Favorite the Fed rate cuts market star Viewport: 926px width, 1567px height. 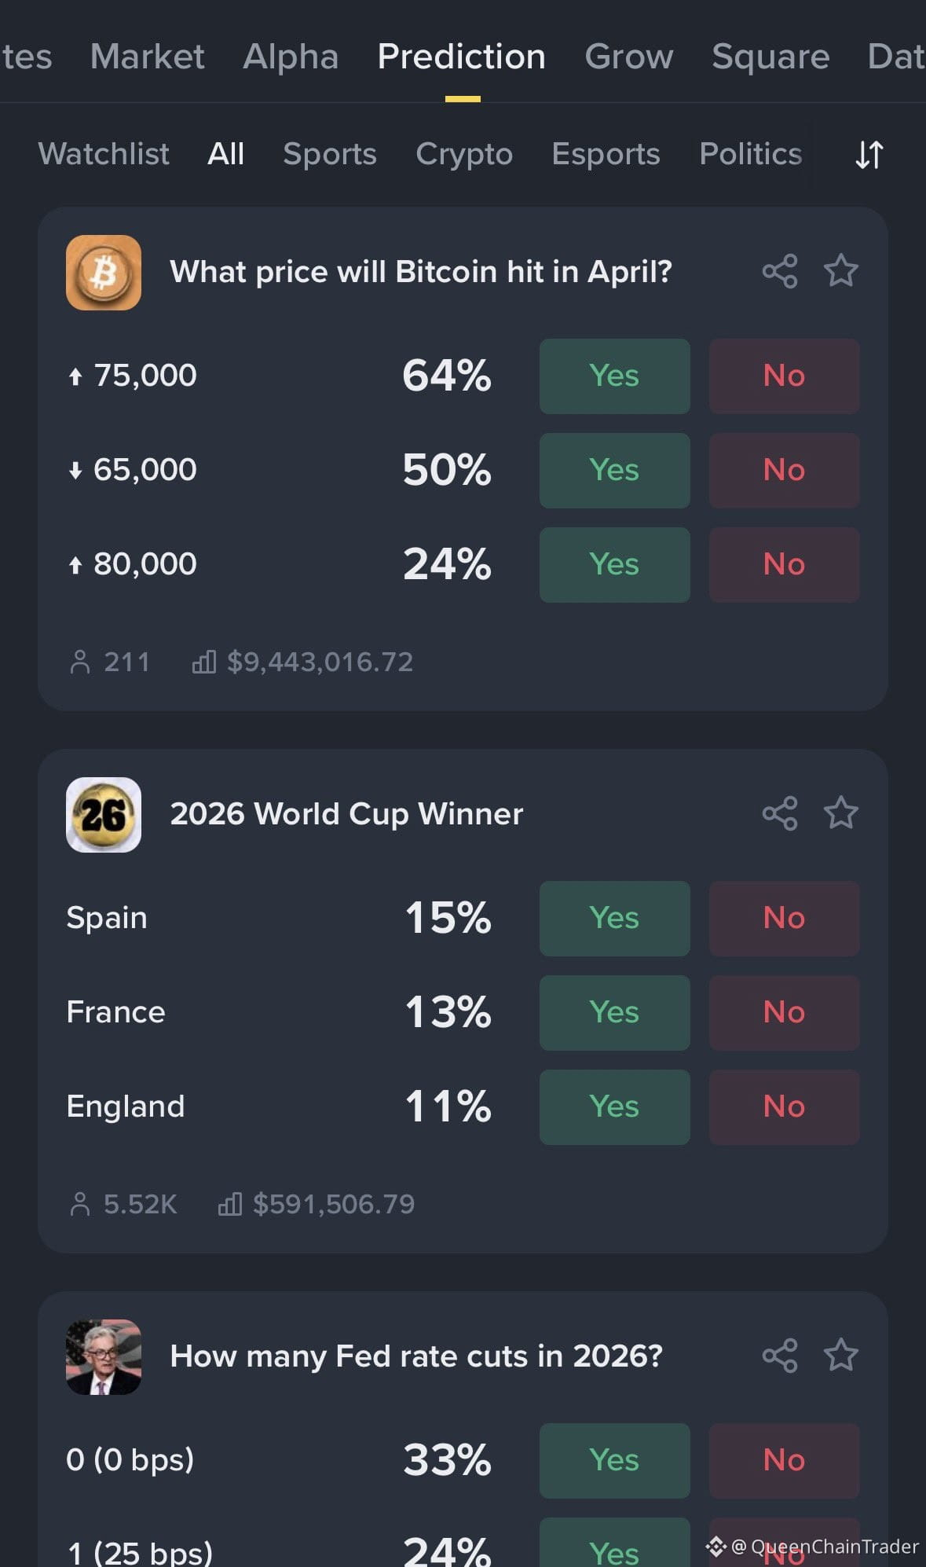point(840,1356)
